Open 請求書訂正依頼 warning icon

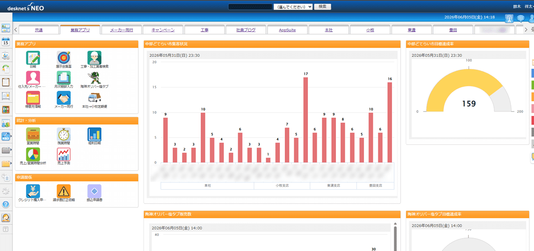coord(64,191)
